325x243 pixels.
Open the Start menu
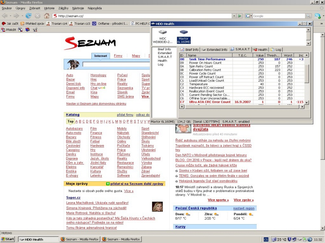tap(8, 239)
